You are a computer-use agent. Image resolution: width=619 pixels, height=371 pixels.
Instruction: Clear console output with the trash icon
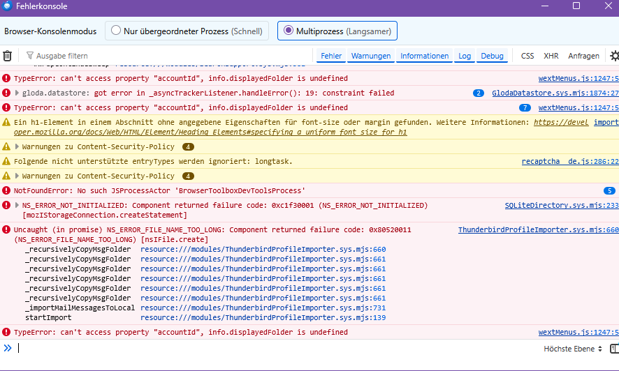coord(8,56)
